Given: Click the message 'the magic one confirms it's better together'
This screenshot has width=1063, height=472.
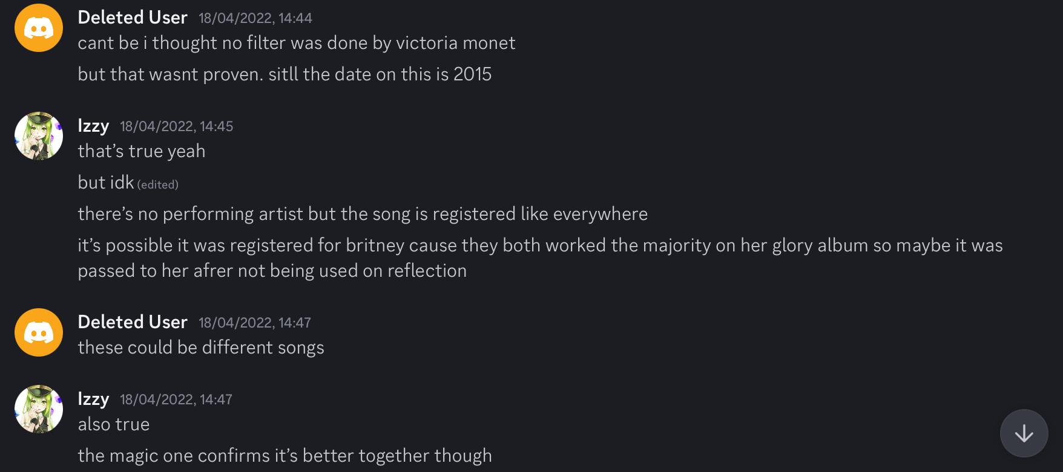Looking at the screenshot, I should click(285, 456).
